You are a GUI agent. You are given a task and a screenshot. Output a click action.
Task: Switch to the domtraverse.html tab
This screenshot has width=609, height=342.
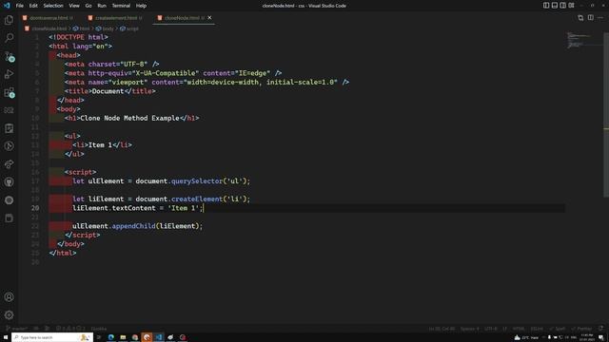click(x=49, y=18)
